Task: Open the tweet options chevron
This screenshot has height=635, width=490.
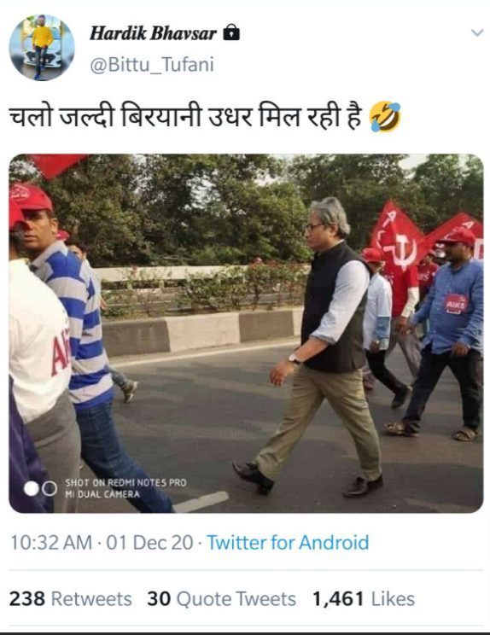Action: (477, 32)
